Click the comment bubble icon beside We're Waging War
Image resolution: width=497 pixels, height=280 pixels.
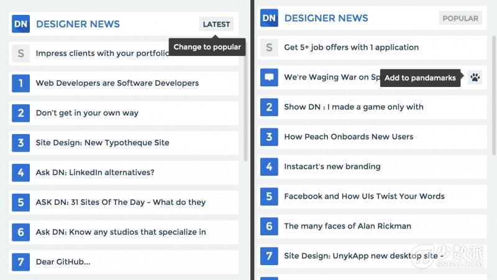(x=269, y=77)
